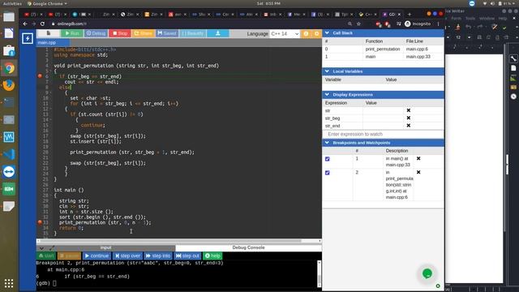Viewport: 519px width, 292px height.
Task: Reload the page with the refresh icon
Action: 42,24
